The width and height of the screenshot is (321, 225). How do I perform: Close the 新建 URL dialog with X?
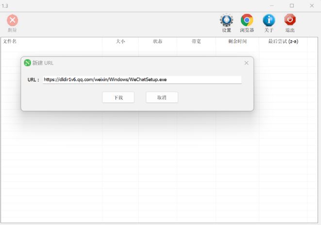[246, 63]
